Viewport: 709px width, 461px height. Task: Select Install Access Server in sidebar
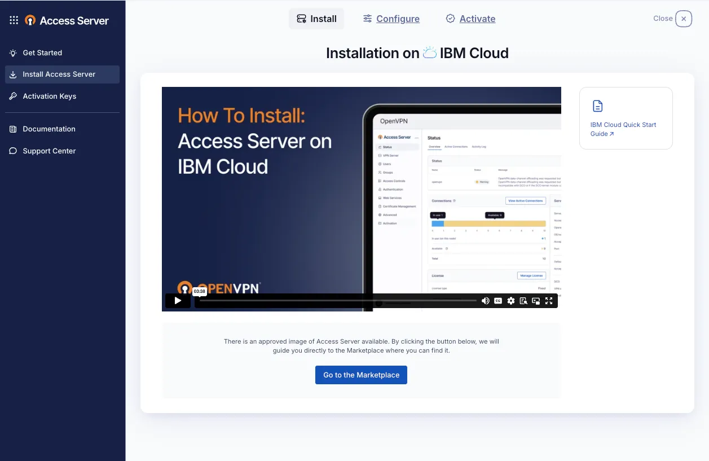pos(59,74)
